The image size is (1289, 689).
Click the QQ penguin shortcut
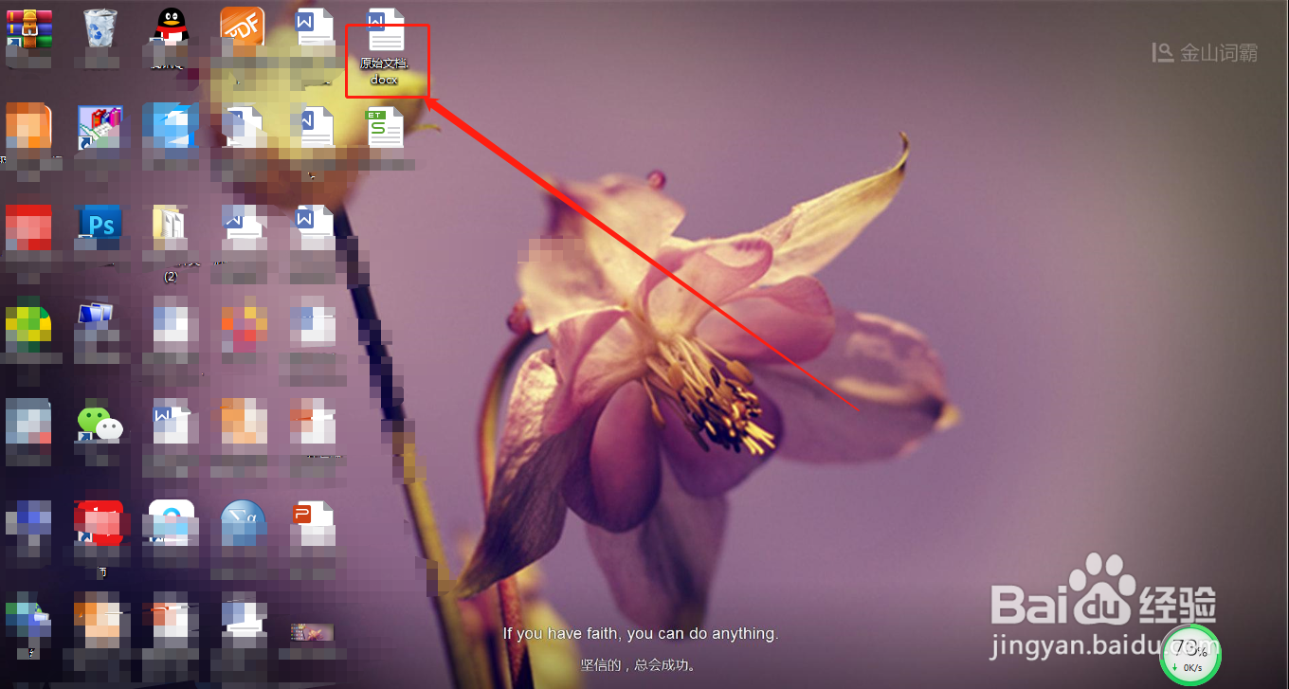click(171, 26)
